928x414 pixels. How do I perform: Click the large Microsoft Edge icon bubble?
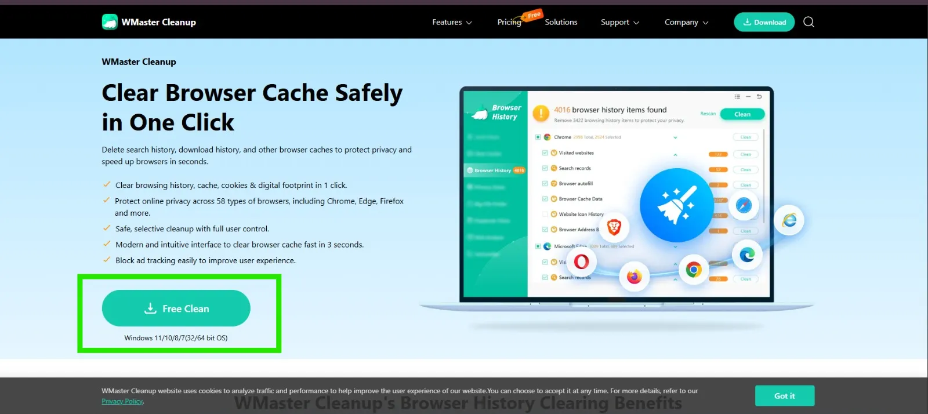(x=747, y=255)
